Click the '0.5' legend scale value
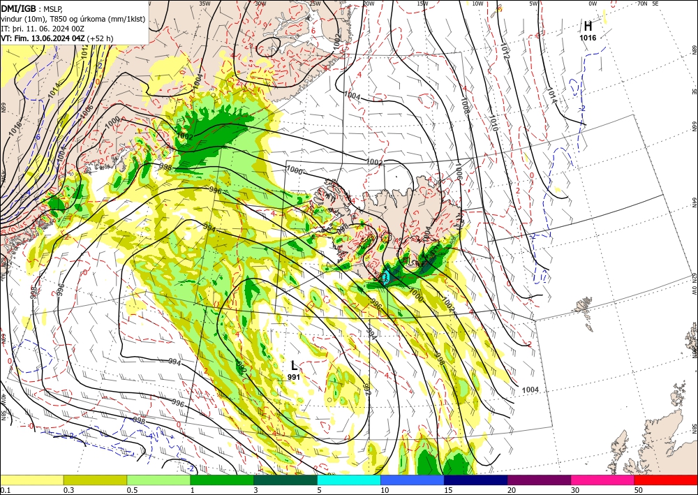 click(x=132, y=490)
